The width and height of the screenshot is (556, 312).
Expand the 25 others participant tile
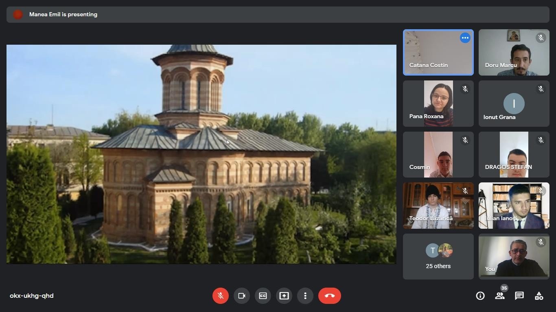click(438, 256)
